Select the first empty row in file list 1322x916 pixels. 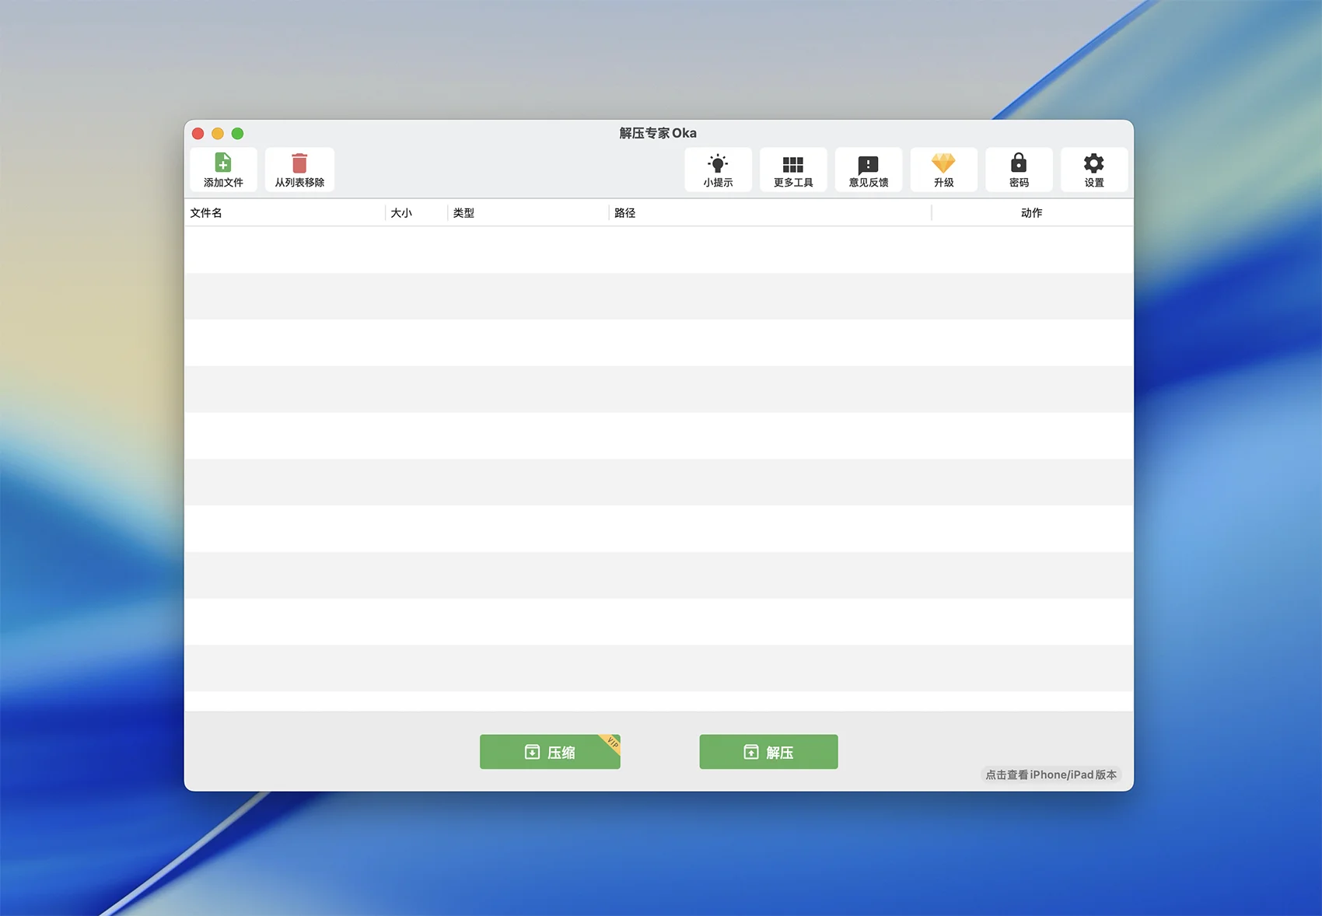(658, 250)
